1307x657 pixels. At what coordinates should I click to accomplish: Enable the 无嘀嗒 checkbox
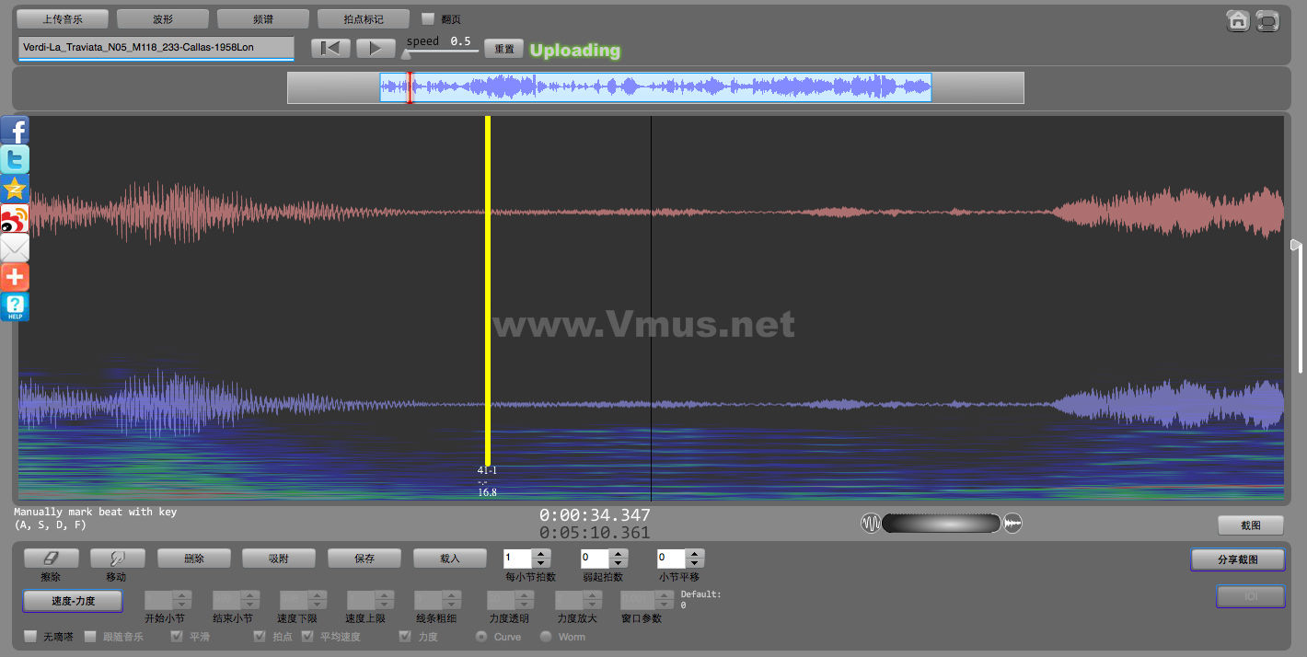point(30,636)
